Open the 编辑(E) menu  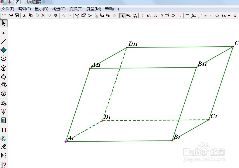24,9
